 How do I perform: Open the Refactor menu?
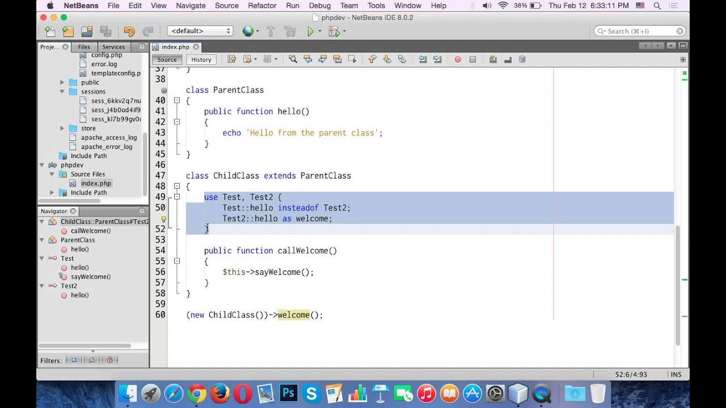pos(262,6)
